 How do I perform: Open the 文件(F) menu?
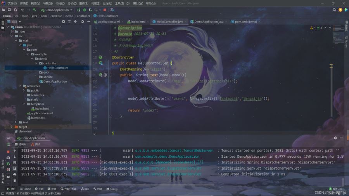[12, 3]
